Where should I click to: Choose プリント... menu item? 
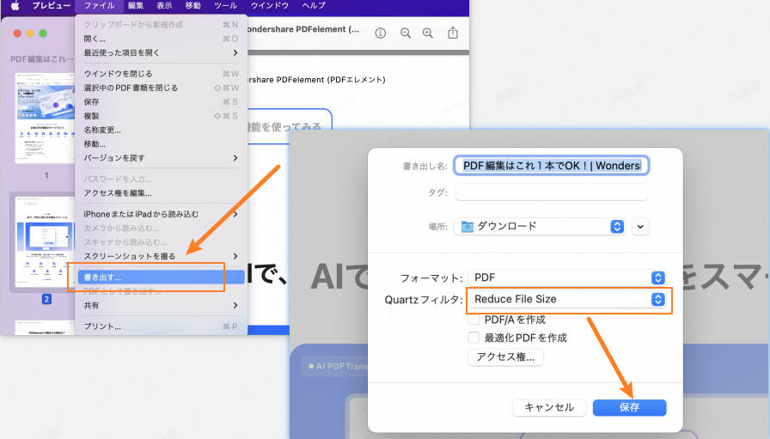click(x=160, y=326)
